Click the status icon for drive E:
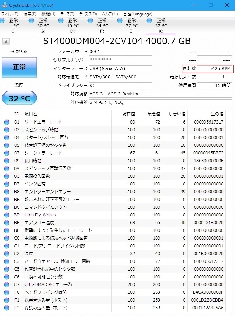This screenshot has height=316, width=235. click(120, 20)
